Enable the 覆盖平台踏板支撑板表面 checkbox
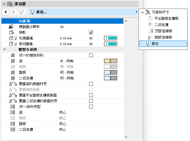The height and width of the screenshot is (141, 190). [91, 95]
